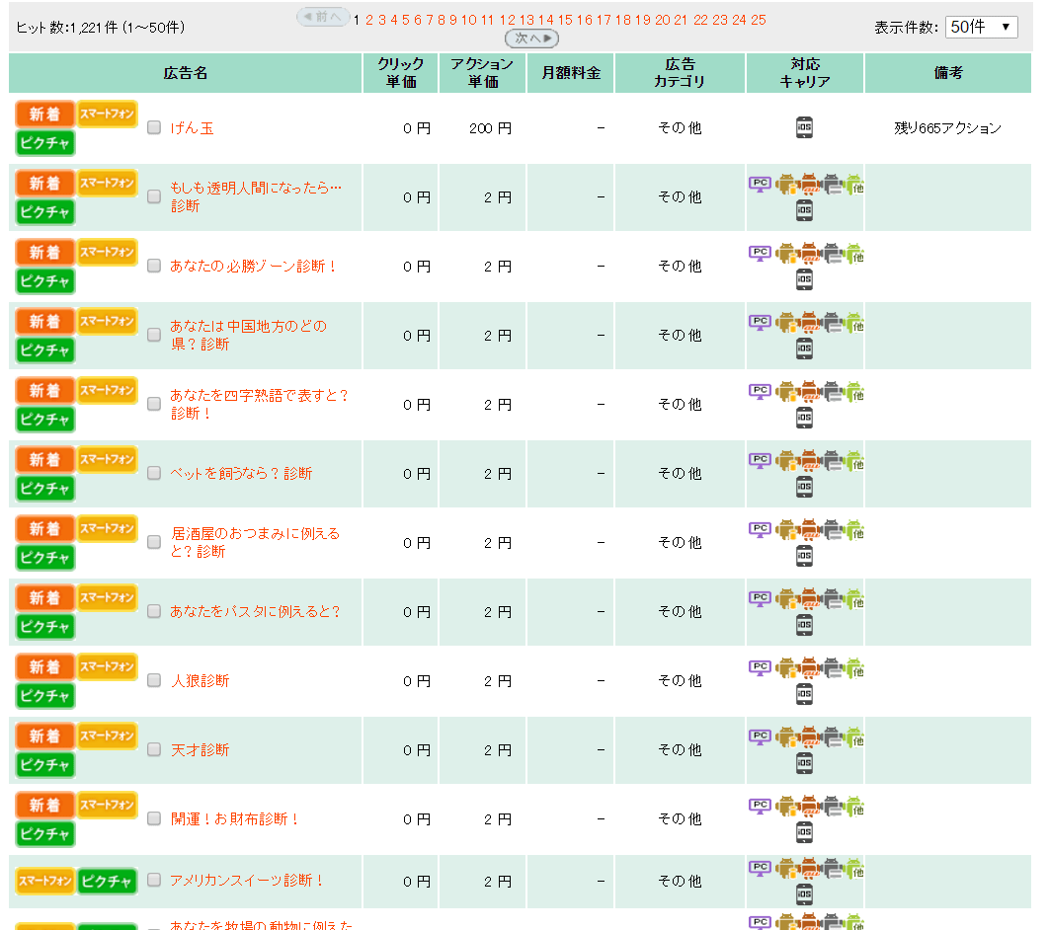The image size is (1048, 930).
Task: Jump to page 25 of results
Action: 758,20
